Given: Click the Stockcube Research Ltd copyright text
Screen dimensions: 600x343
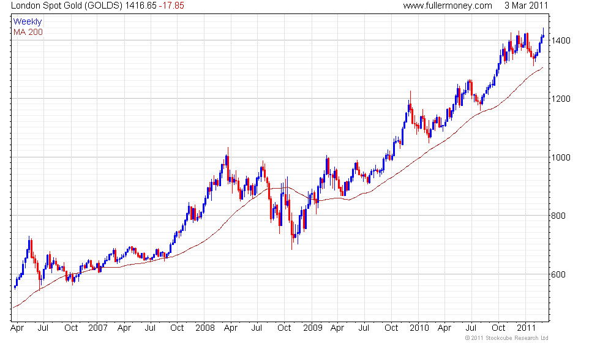Looking at the screenshot, I should (x=507, y=338).
